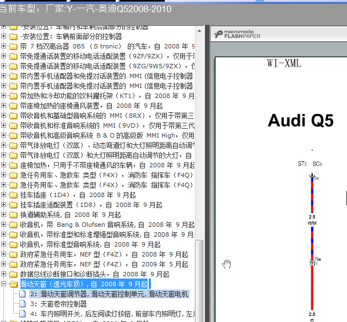Expand the 挂车插座适配装置 (1D8) folder
The height and width of the screenshot is (322, 347).
click(x=3, y=204)
